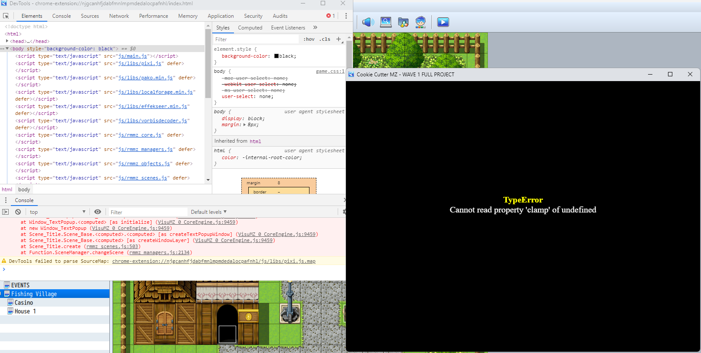Switch to the Computed pane tab
The height and width of the screenshot is (353, 701).
[250, 28]
